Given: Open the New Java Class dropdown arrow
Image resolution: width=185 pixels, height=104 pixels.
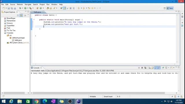Looking at the screenshot, I should 43,8.
